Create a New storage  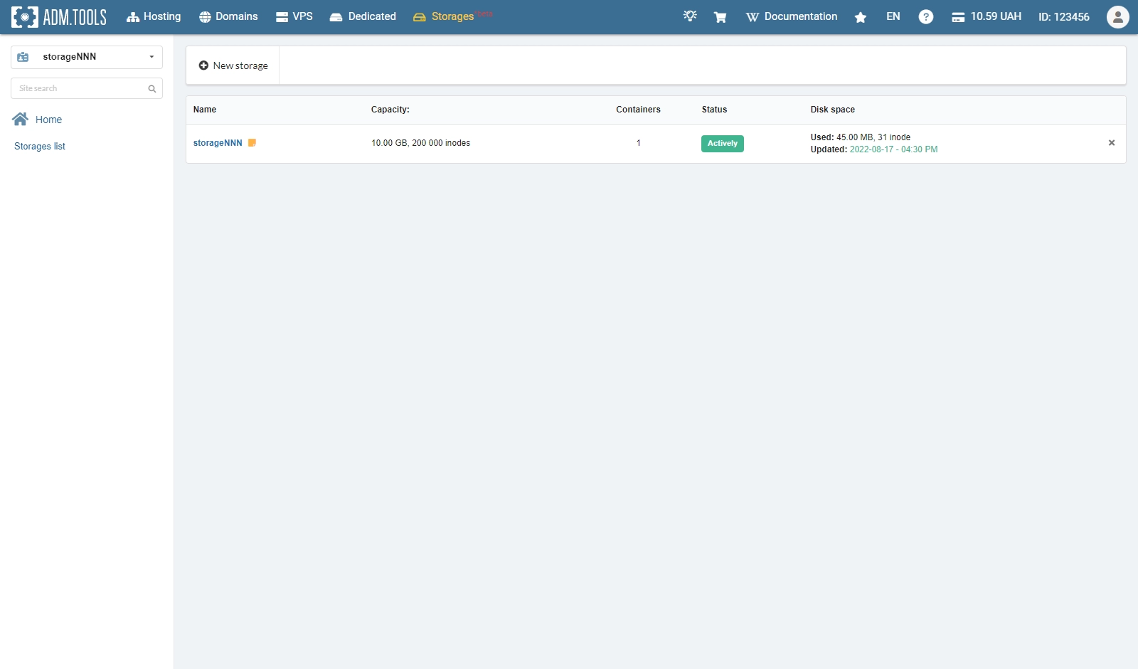pyautogui.click(x=233, y=65)
